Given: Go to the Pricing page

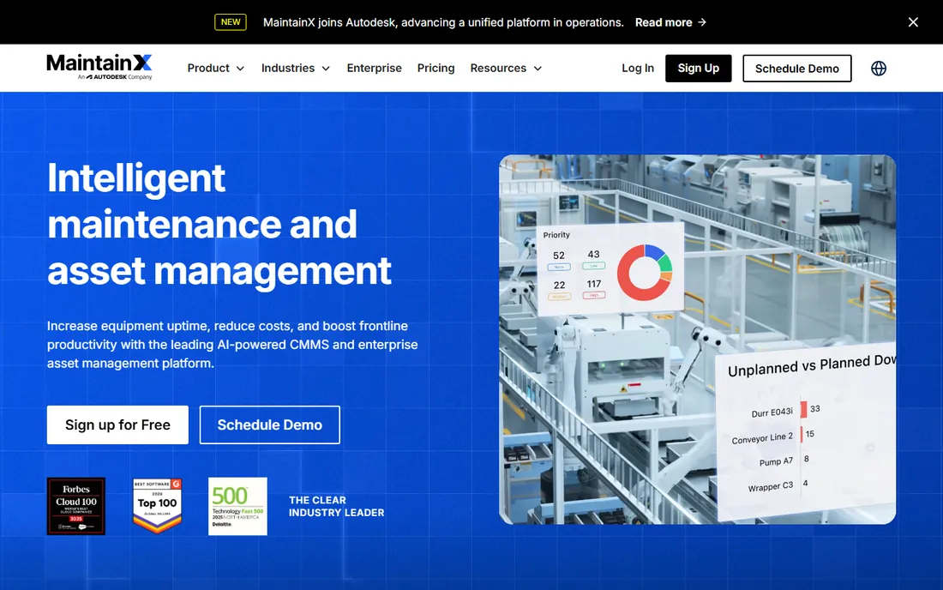Looking at the screenshot, I should point(436,69).
